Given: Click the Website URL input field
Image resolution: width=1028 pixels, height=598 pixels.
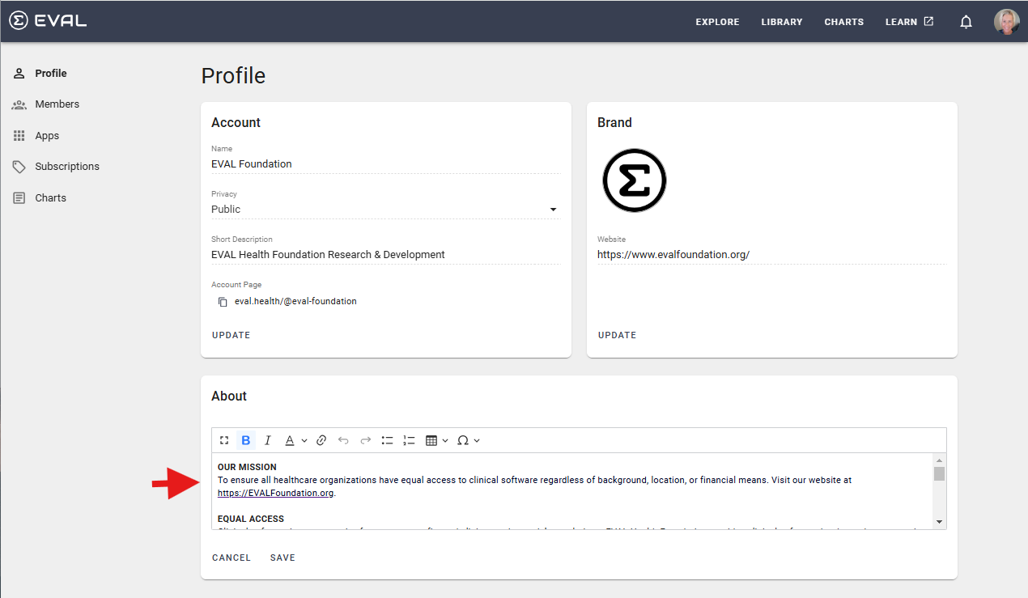Looking at the screenshot, I should (x=771, y=255).
